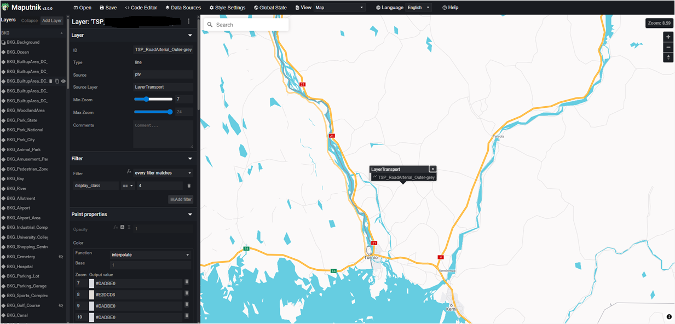Click the #E2DCD8 color swatch at zoom 8
The width and height of the screenshot is (675, 324).
pyautogui.click(x=91, y=294)
